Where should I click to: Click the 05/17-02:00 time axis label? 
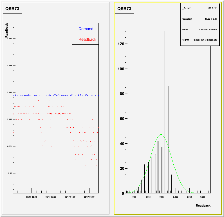tap(32, 197)
